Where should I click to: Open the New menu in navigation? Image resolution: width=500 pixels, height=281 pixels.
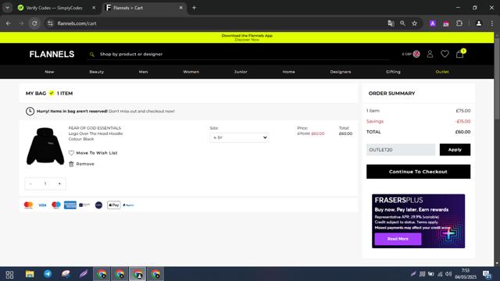[49, 72]
